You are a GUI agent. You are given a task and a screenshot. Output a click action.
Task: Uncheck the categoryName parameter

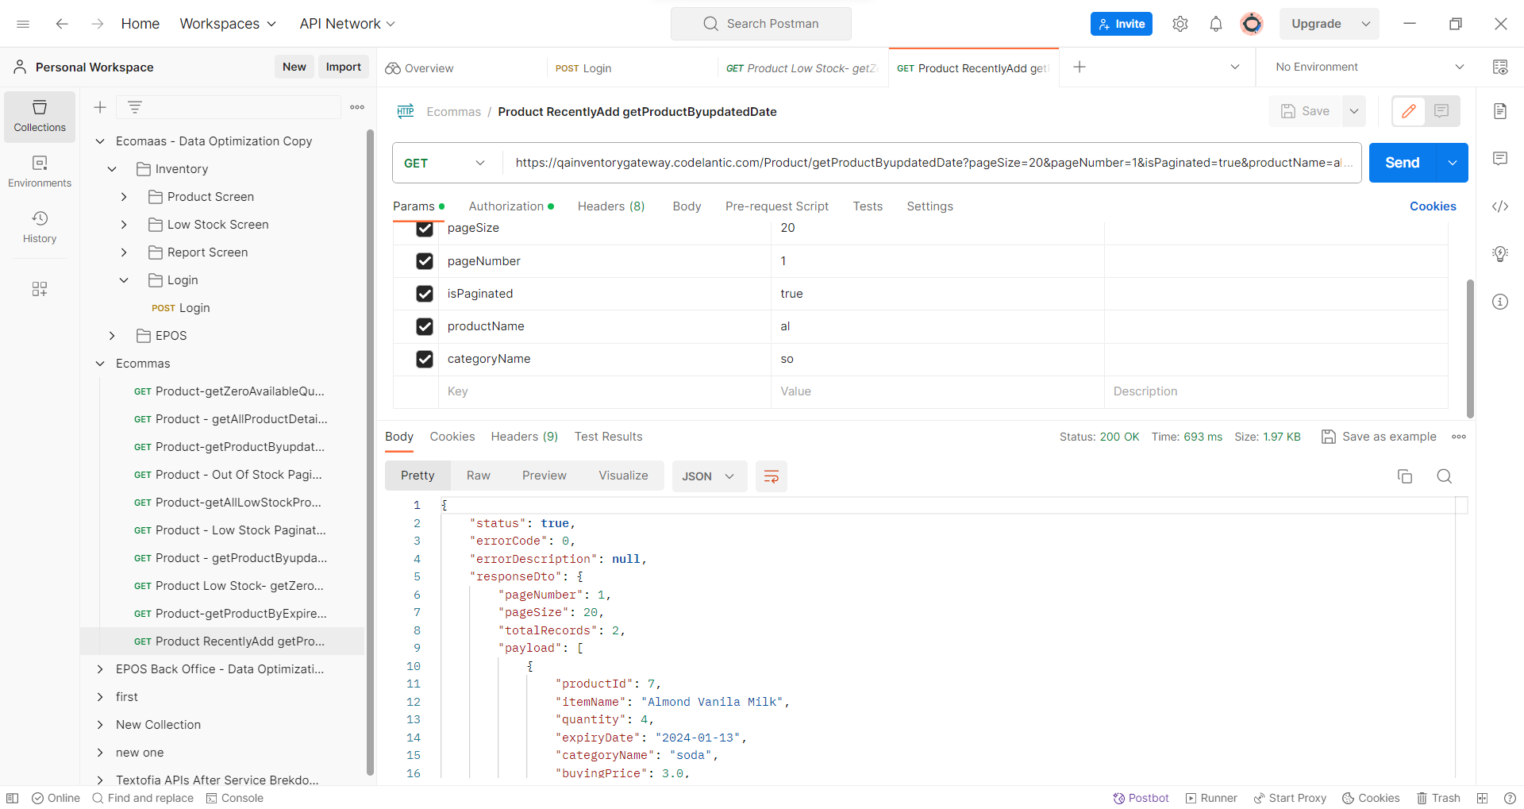(x=425, y=359)
